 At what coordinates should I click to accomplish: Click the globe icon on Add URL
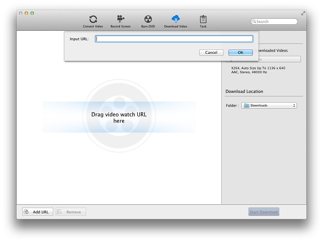pyautogui.click(x=26, y=212)
